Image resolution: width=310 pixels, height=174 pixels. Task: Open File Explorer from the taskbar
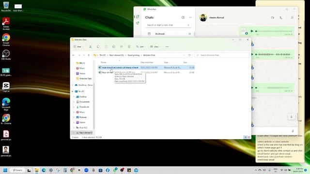36,170
